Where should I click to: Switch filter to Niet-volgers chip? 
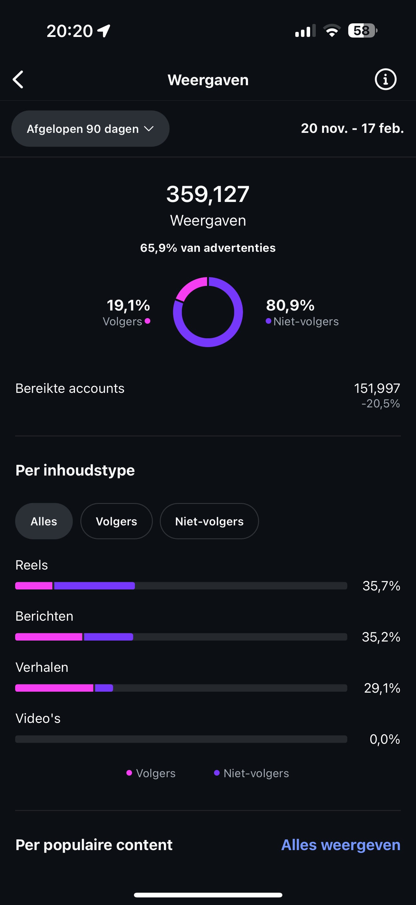pyautogui.click(x=209, y=521)
